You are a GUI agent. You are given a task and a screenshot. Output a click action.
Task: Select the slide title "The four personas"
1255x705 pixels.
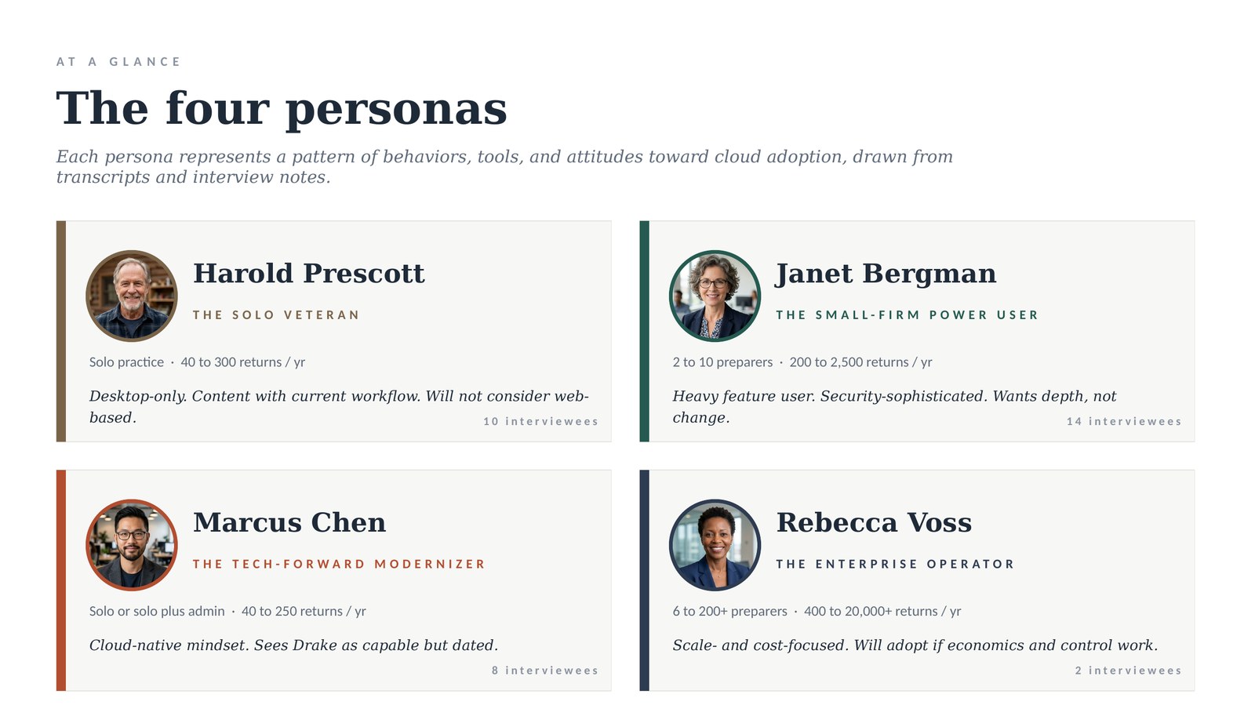click(282, 108)
